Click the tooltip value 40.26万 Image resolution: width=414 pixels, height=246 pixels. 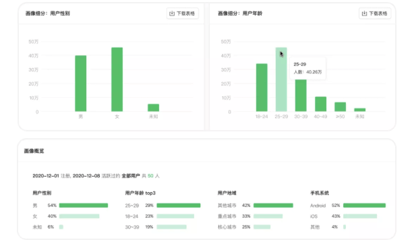[314, 72]
